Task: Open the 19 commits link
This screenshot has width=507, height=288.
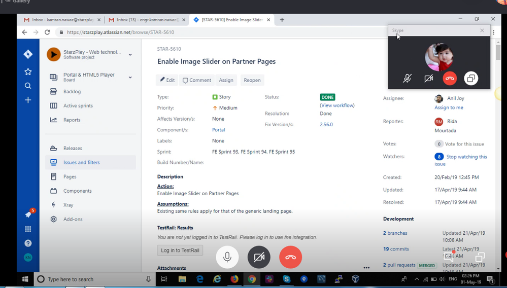Action: click(396, 249)
